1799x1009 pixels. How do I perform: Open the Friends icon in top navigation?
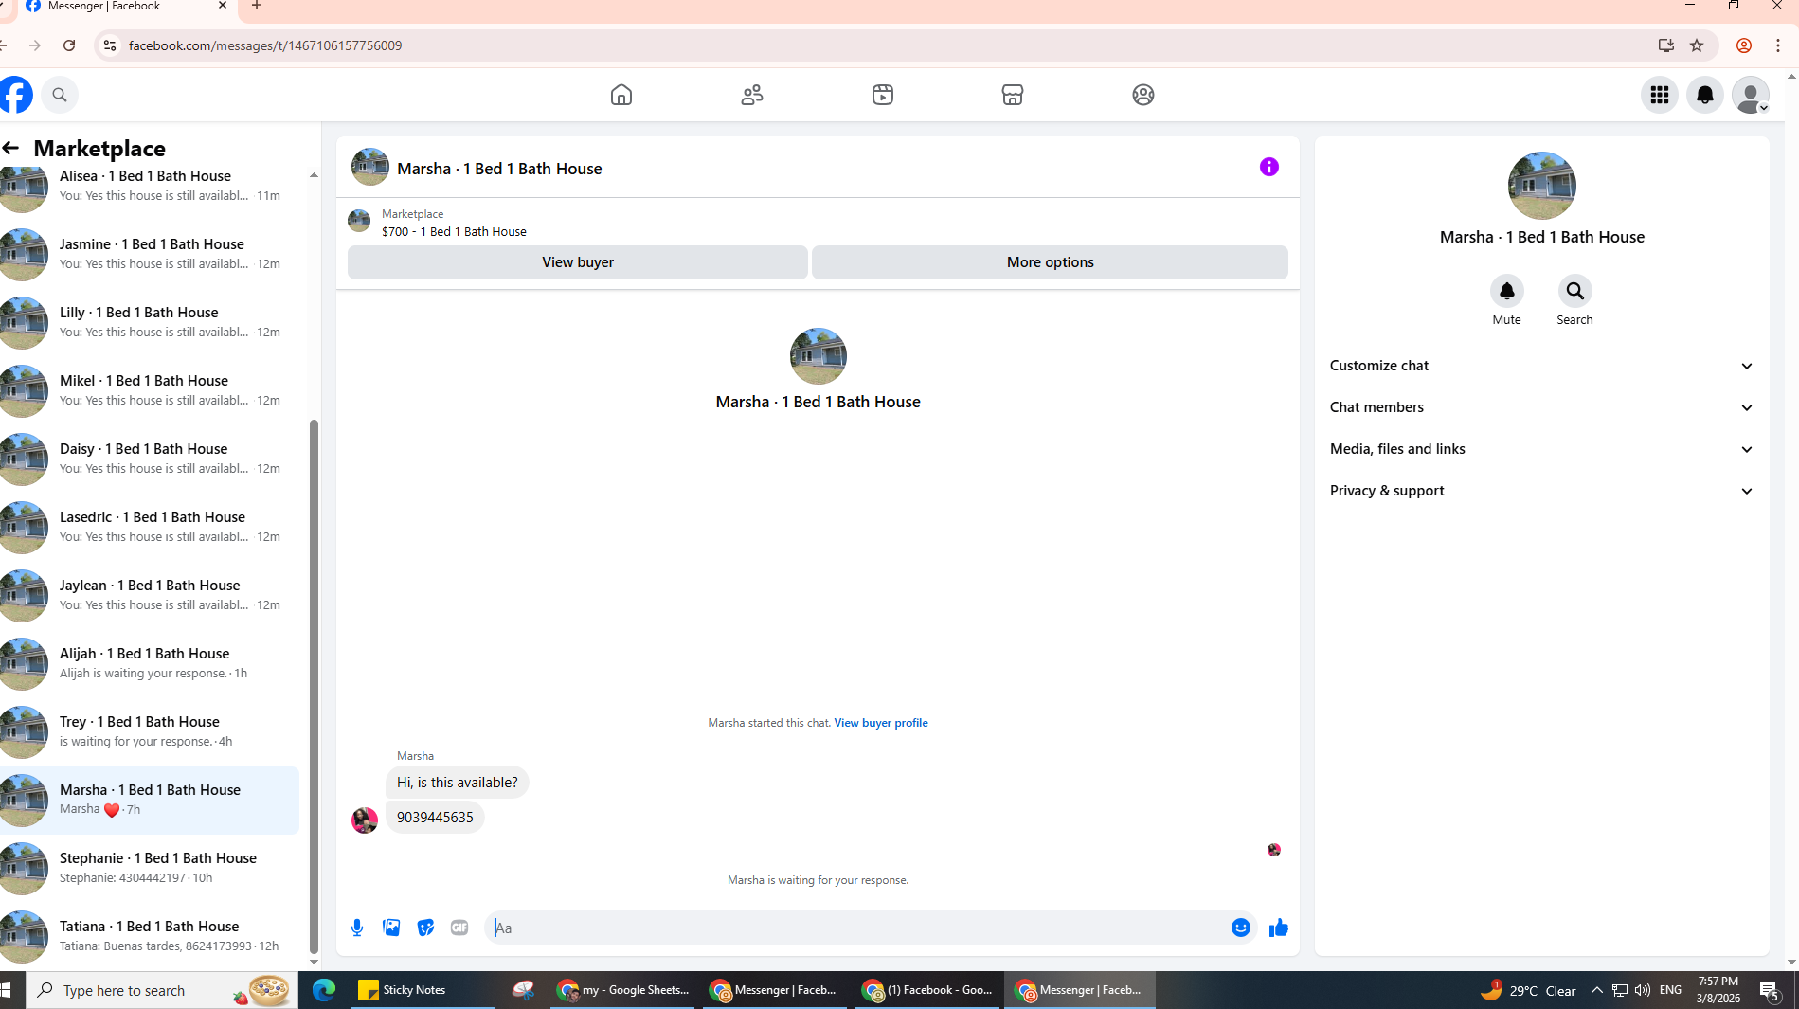(x=751, y=95)
